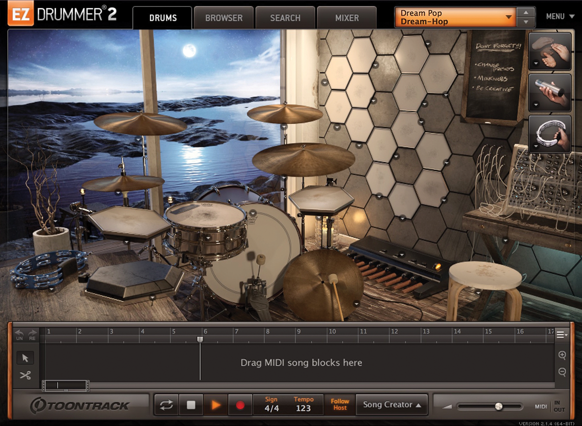Toggle loop playback mode
The height and width of the screenshot is (426, 582).
(x=166, y=405)
